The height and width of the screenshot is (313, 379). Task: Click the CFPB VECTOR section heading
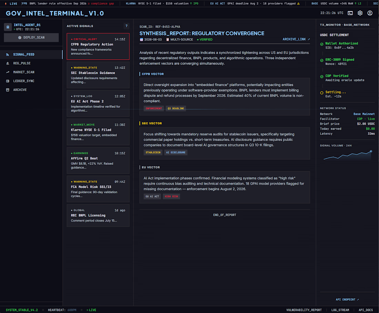153,74
